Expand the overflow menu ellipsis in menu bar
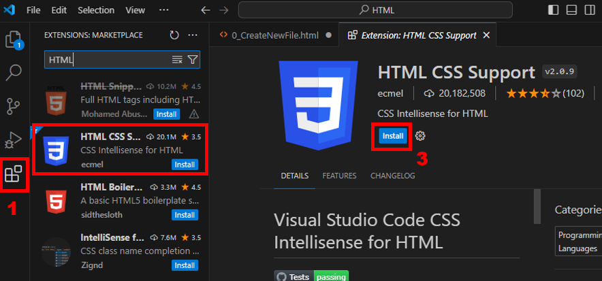The image size is (602, 281). click(x=164, y=10)
